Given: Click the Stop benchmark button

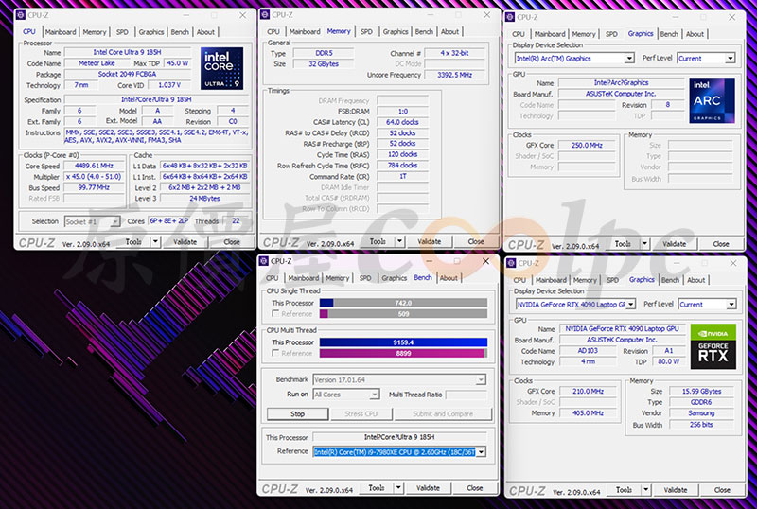Looking at the screenshot, I should [x=297, y=413].
